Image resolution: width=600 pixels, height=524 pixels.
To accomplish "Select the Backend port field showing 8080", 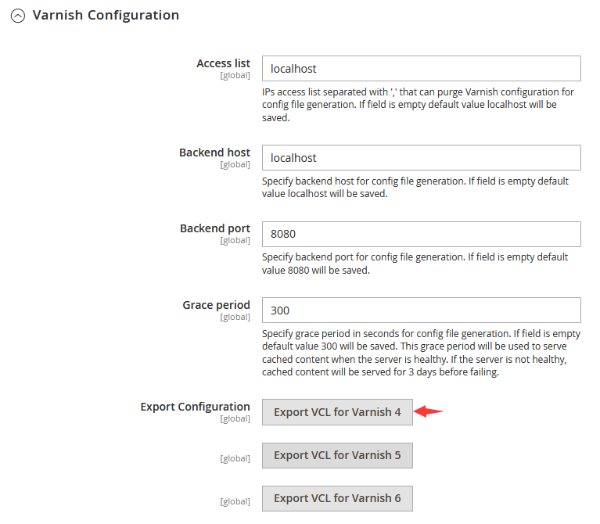I will pyautogui.click(x=421, y=234).
